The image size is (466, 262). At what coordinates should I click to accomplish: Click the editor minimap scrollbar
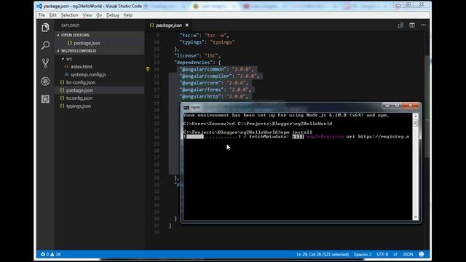point(427,107)
